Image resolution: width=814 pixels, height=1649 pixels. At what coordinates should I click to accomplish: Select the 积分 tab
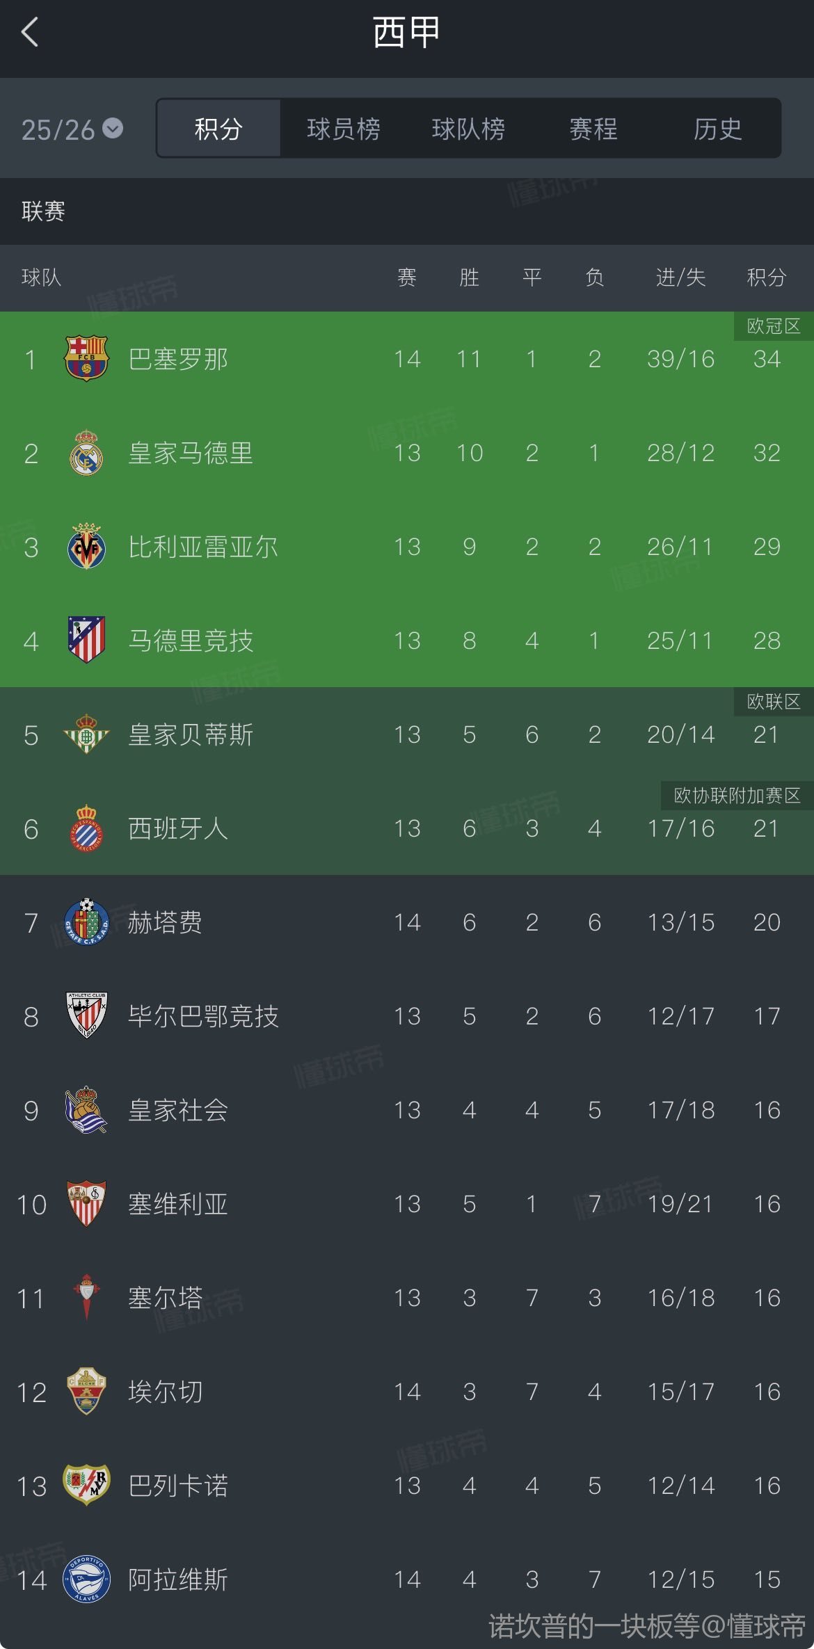[218, 129]
